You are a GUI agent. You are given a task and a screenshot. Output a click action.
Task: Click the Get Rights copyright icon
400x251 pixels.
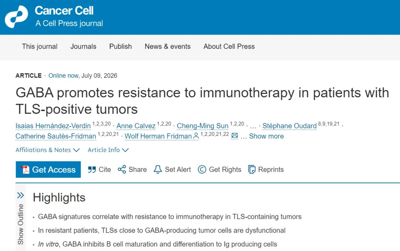tap(202, 170)
